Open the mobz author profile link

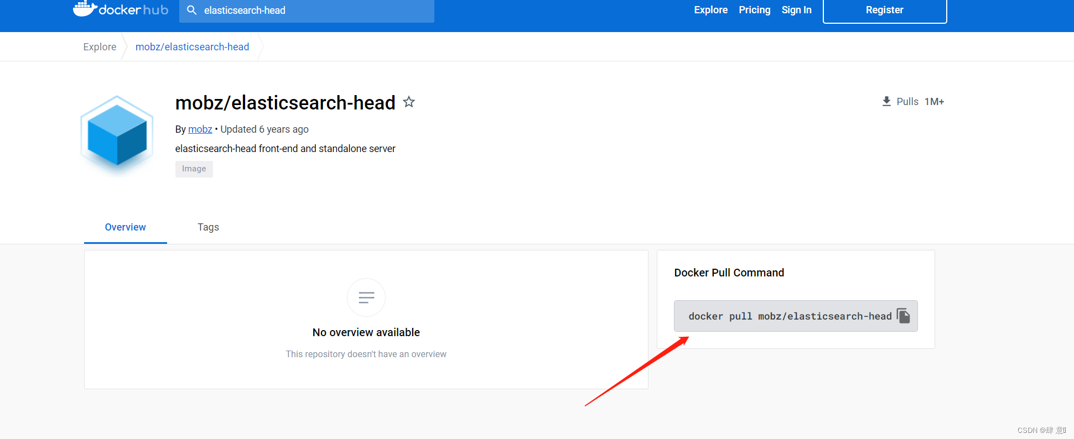pyautogui.click(x=200, y=129)
